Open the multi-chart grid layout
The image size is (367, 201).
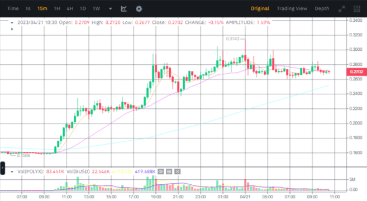click(357, 9)
